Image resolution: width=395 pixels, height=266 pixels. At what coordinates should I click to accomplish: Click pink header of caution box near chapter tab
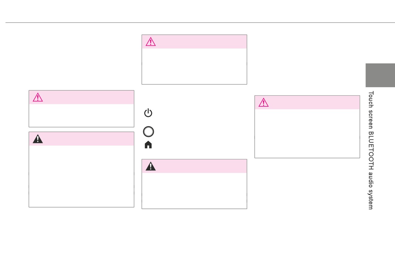[307, 102]
